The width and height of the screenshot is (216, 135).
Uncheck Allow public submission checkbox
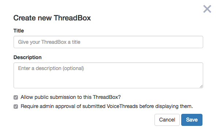click(x=16, y=97)
